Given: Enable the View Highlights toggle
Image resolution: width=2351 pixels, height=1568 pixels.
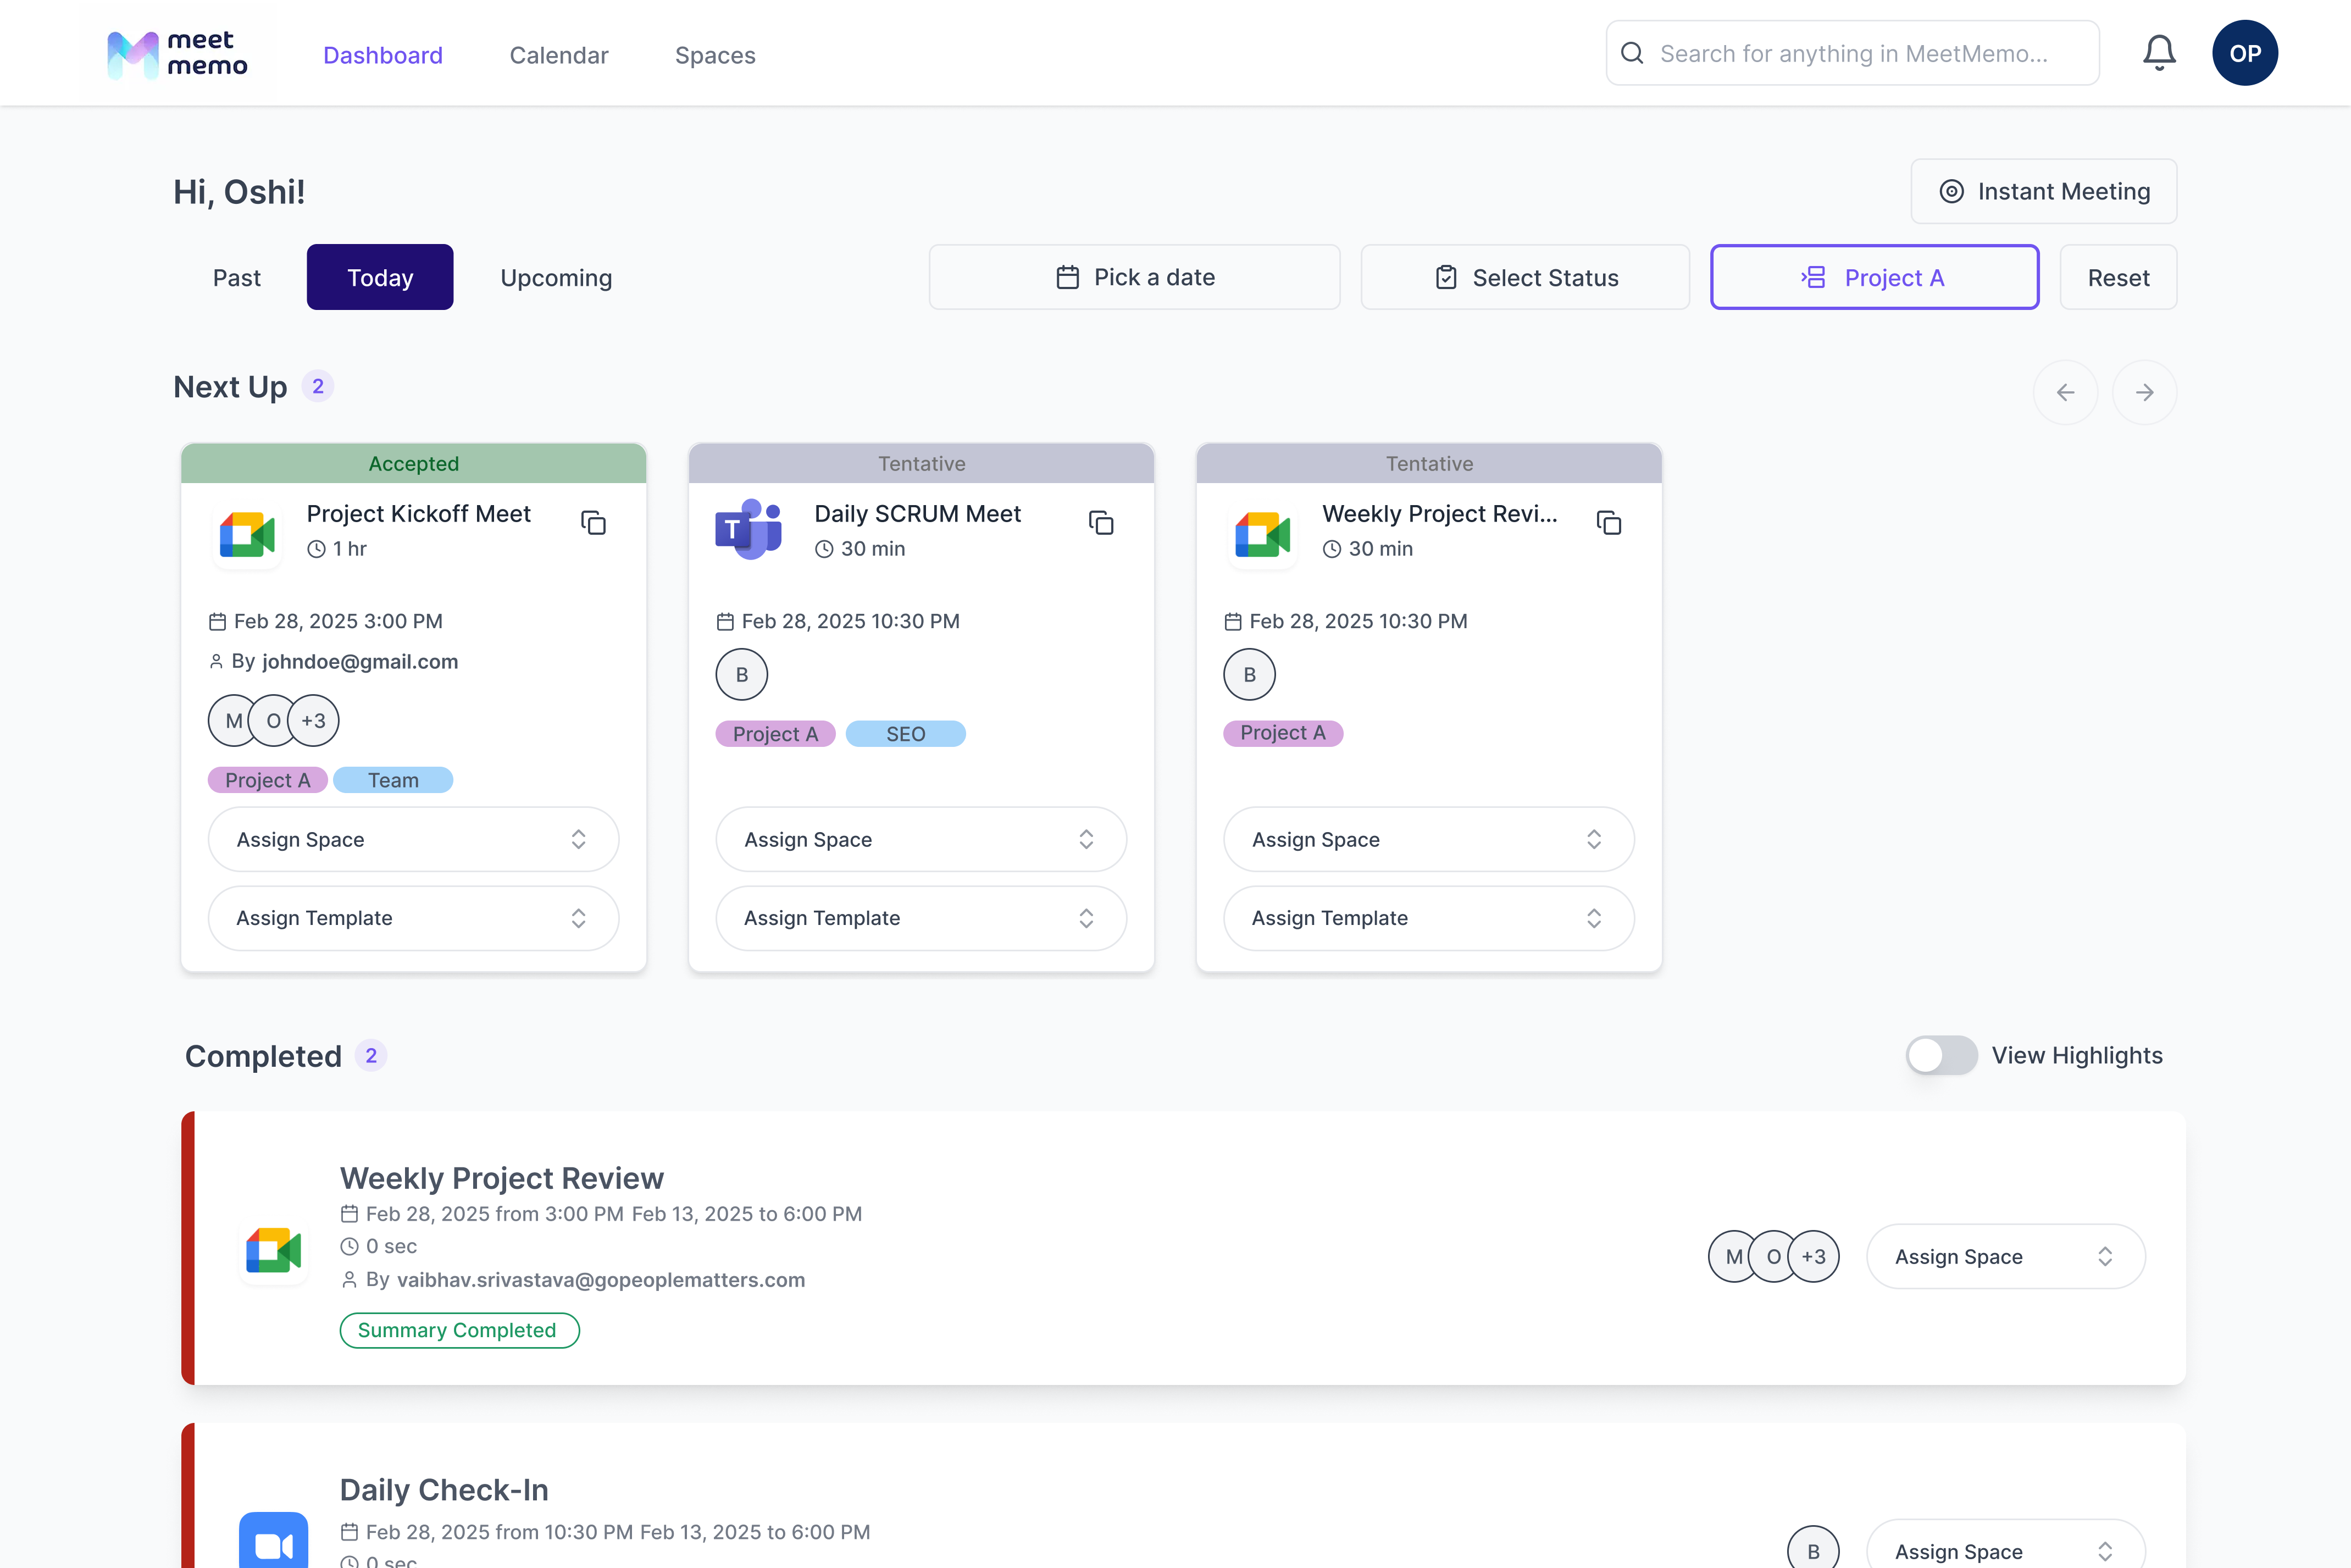Looking at the screenshot, I should 1941,1055.
